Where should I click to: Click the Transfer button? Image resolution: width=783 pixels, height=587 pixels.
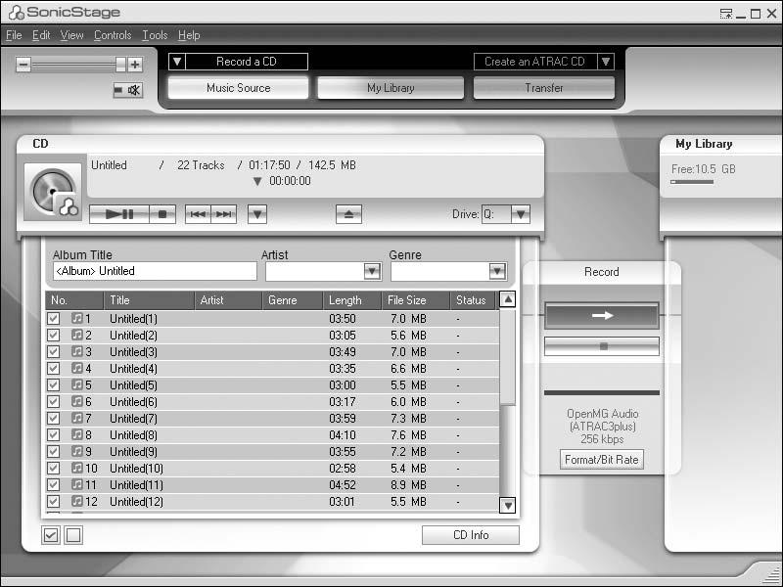pos(544,88)
